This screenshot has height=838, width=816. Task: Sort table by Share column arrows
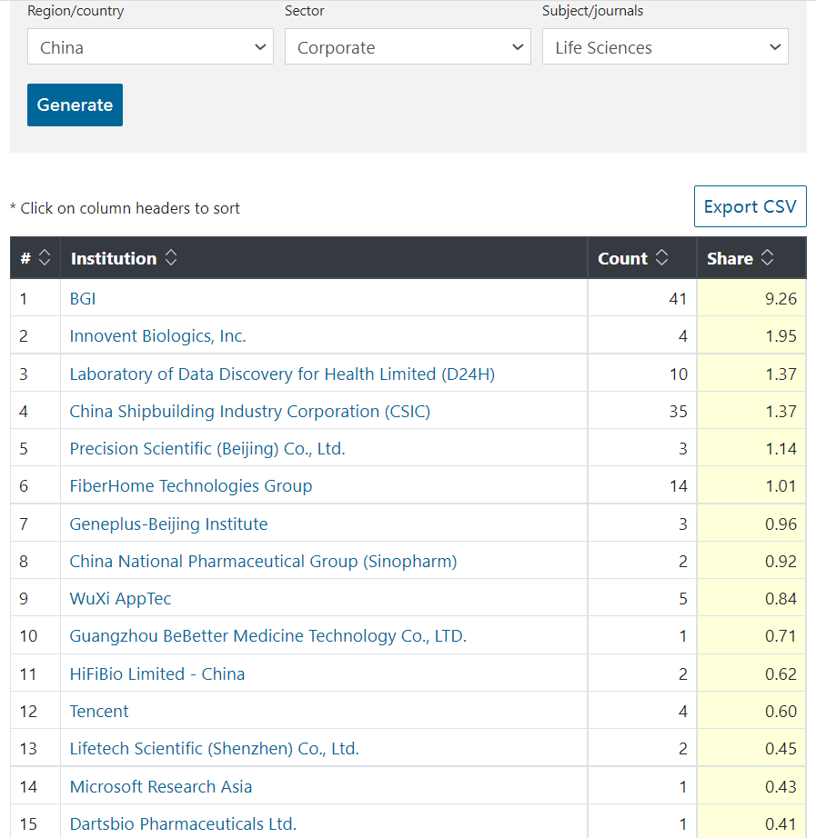pyautogui.click(x=767, y=257)
